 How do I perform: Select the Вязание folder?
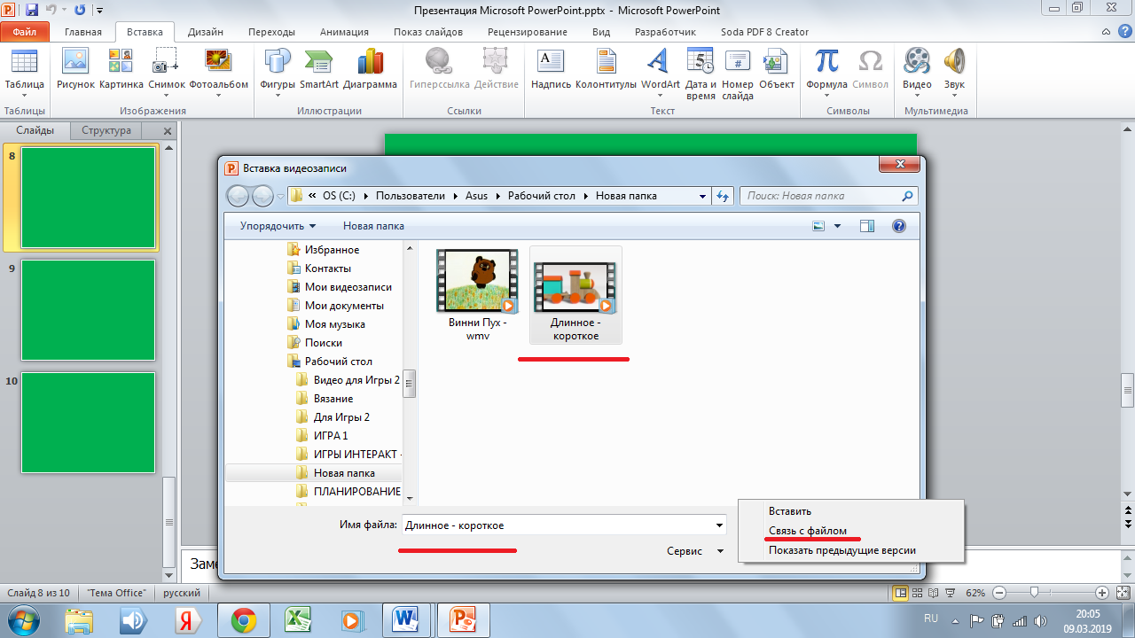coord(333,399)
